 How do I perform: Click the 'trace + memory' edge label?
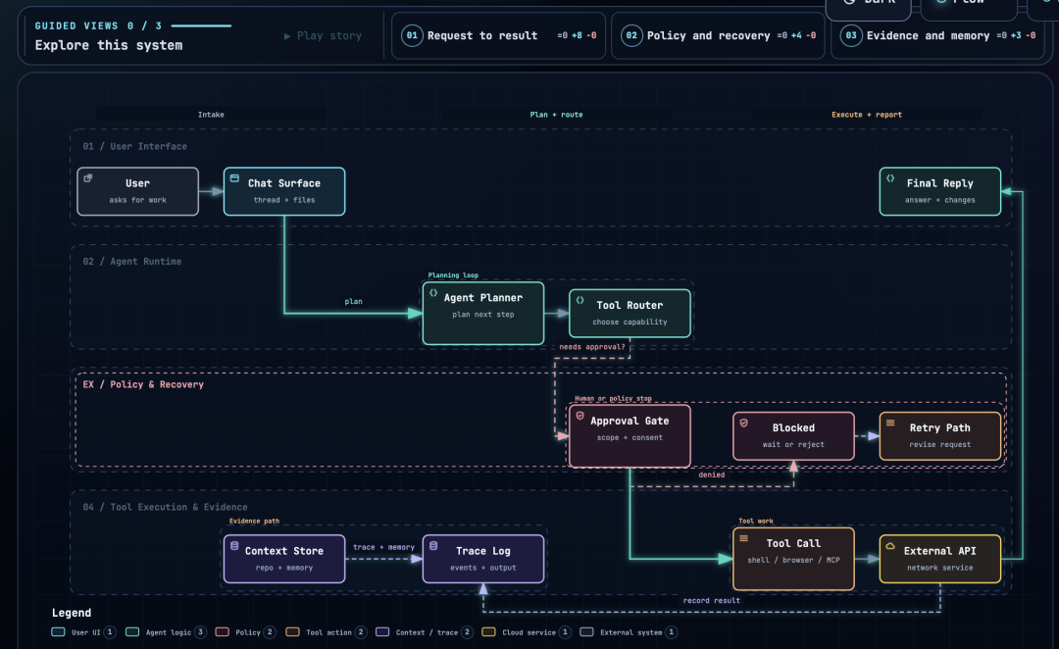click(x=383, y=547)
